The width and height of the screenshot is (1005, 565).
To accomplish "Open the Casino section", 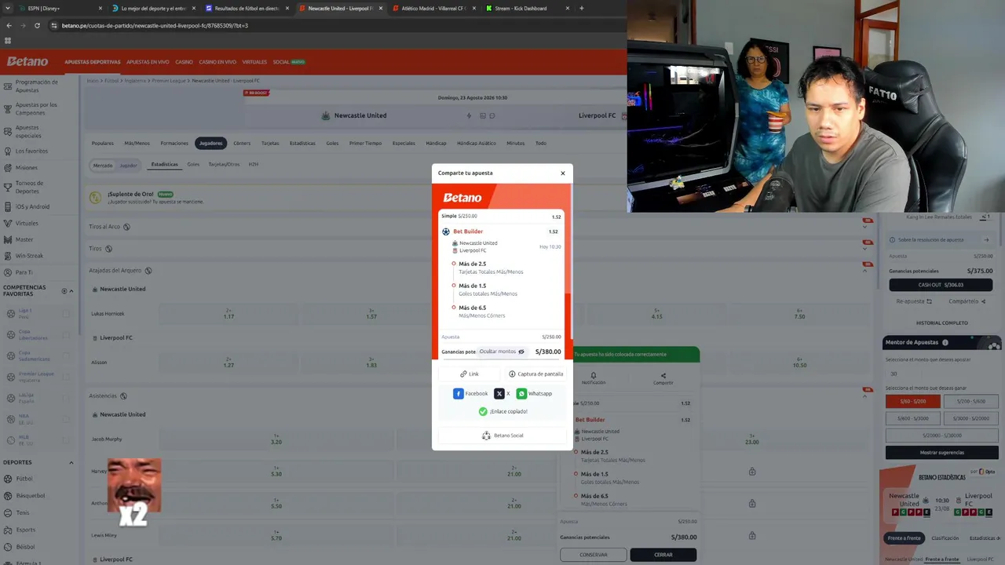I will (x=184, y=62).
